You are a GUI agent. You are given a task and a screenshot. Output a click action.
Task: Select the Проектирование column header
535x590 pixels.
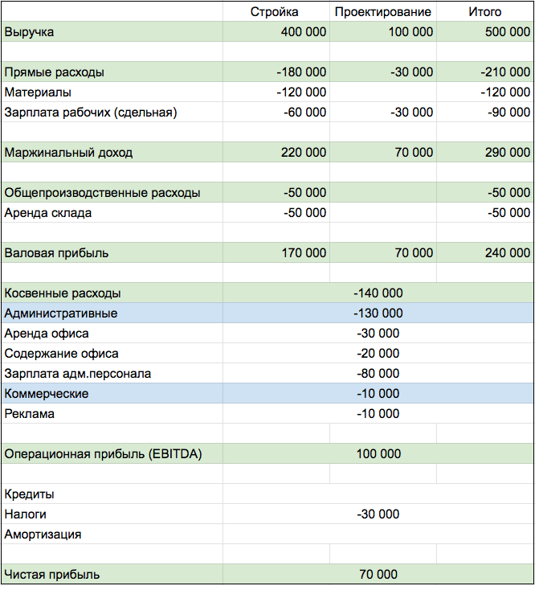pos(382,11)
